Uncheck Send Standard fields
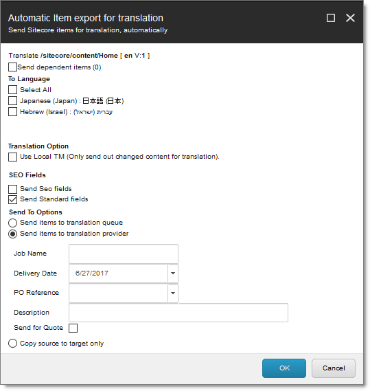Image resolution: width=370 pixels, height=391 pixels. [x=13, y=199]
